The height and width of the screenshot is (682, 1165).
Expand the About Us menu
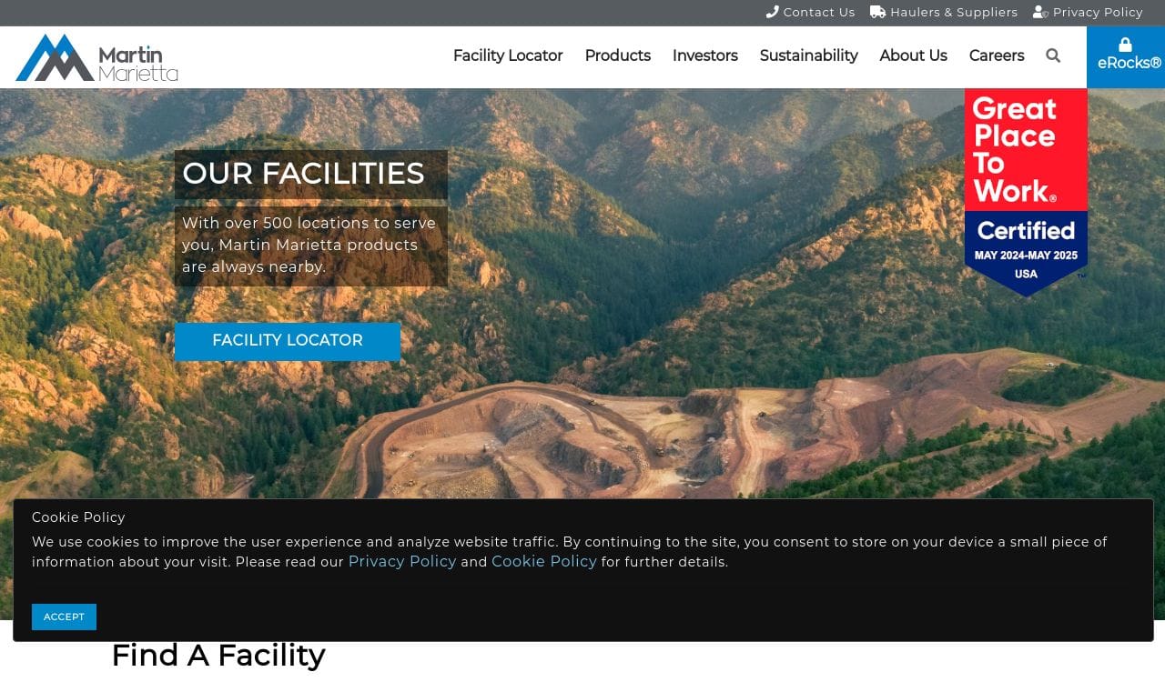pos(914,55)
